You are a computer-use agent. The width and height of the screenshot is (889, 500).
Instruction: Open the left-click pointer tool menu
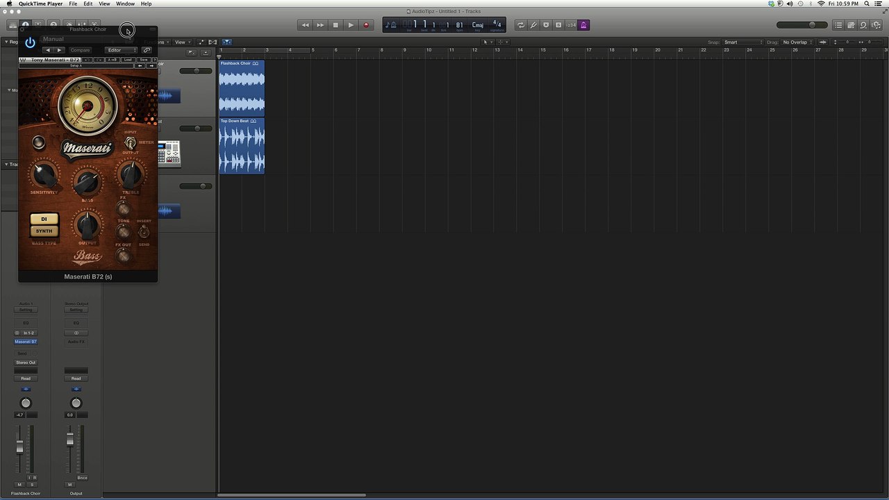click(x=487, y=42)
